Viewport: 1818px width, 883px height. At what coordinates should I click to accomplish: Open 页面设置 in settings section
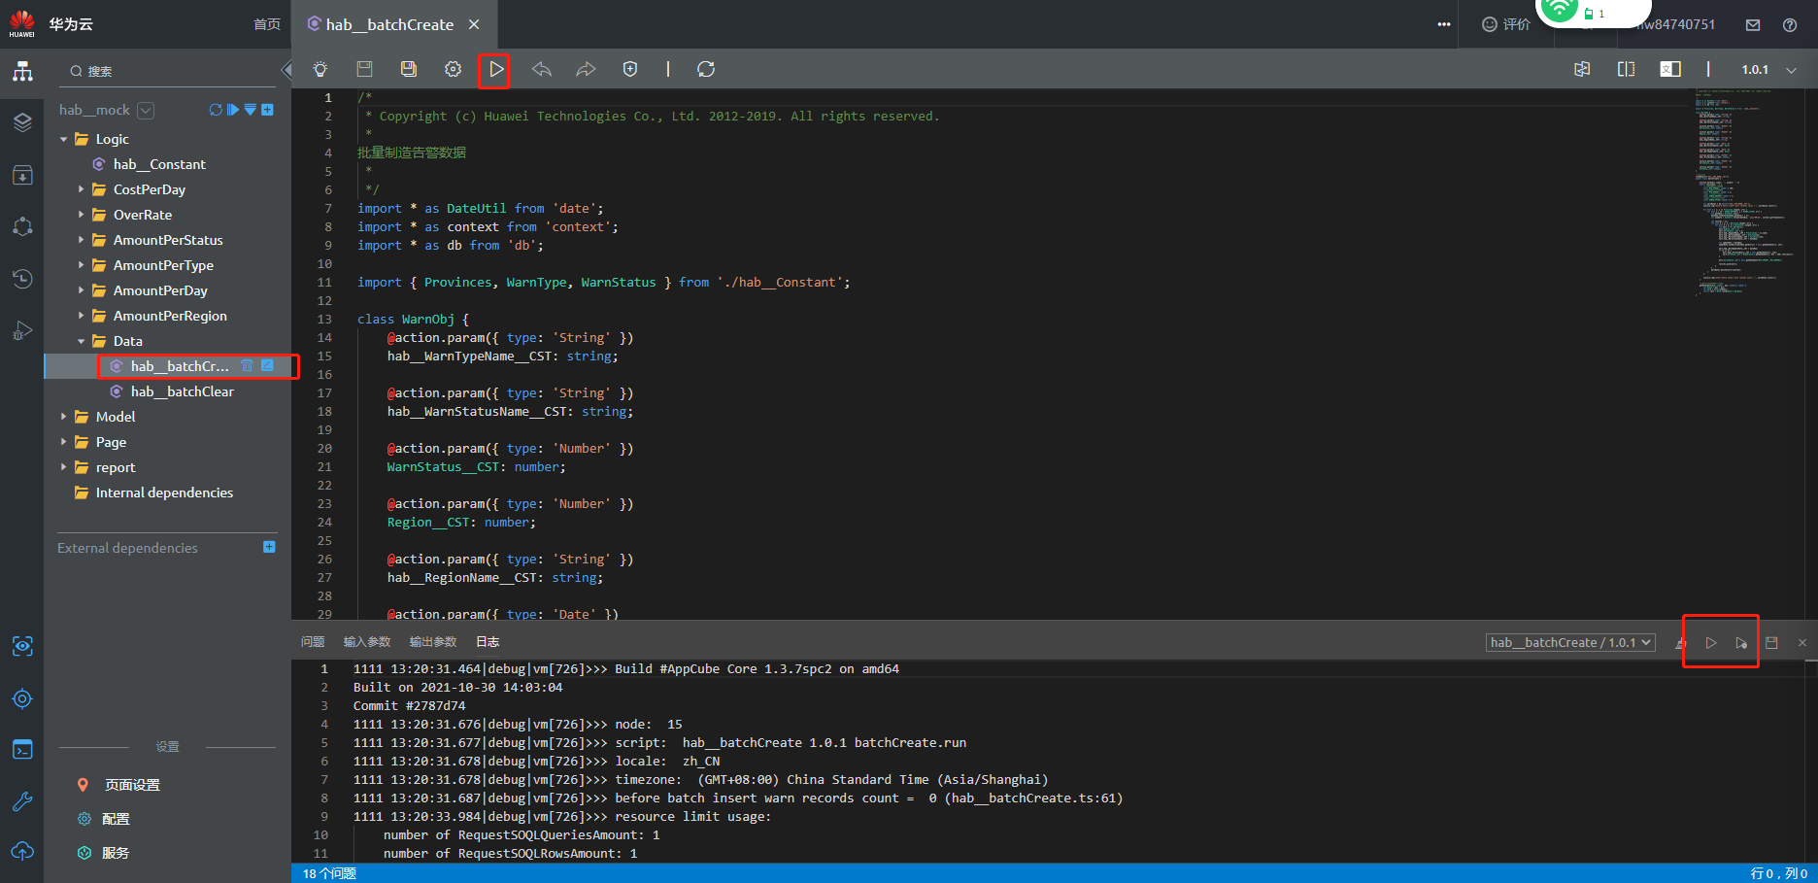pos(132,785)
